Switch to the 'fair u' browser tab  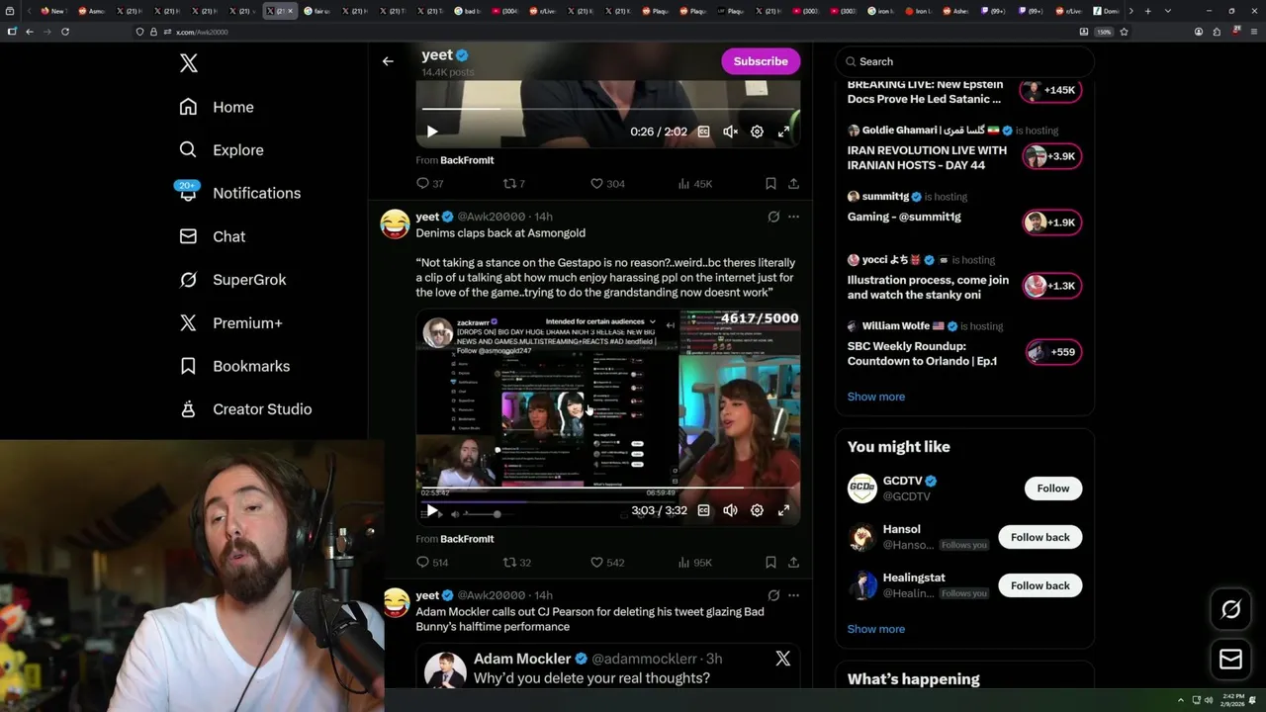(317, 11)
